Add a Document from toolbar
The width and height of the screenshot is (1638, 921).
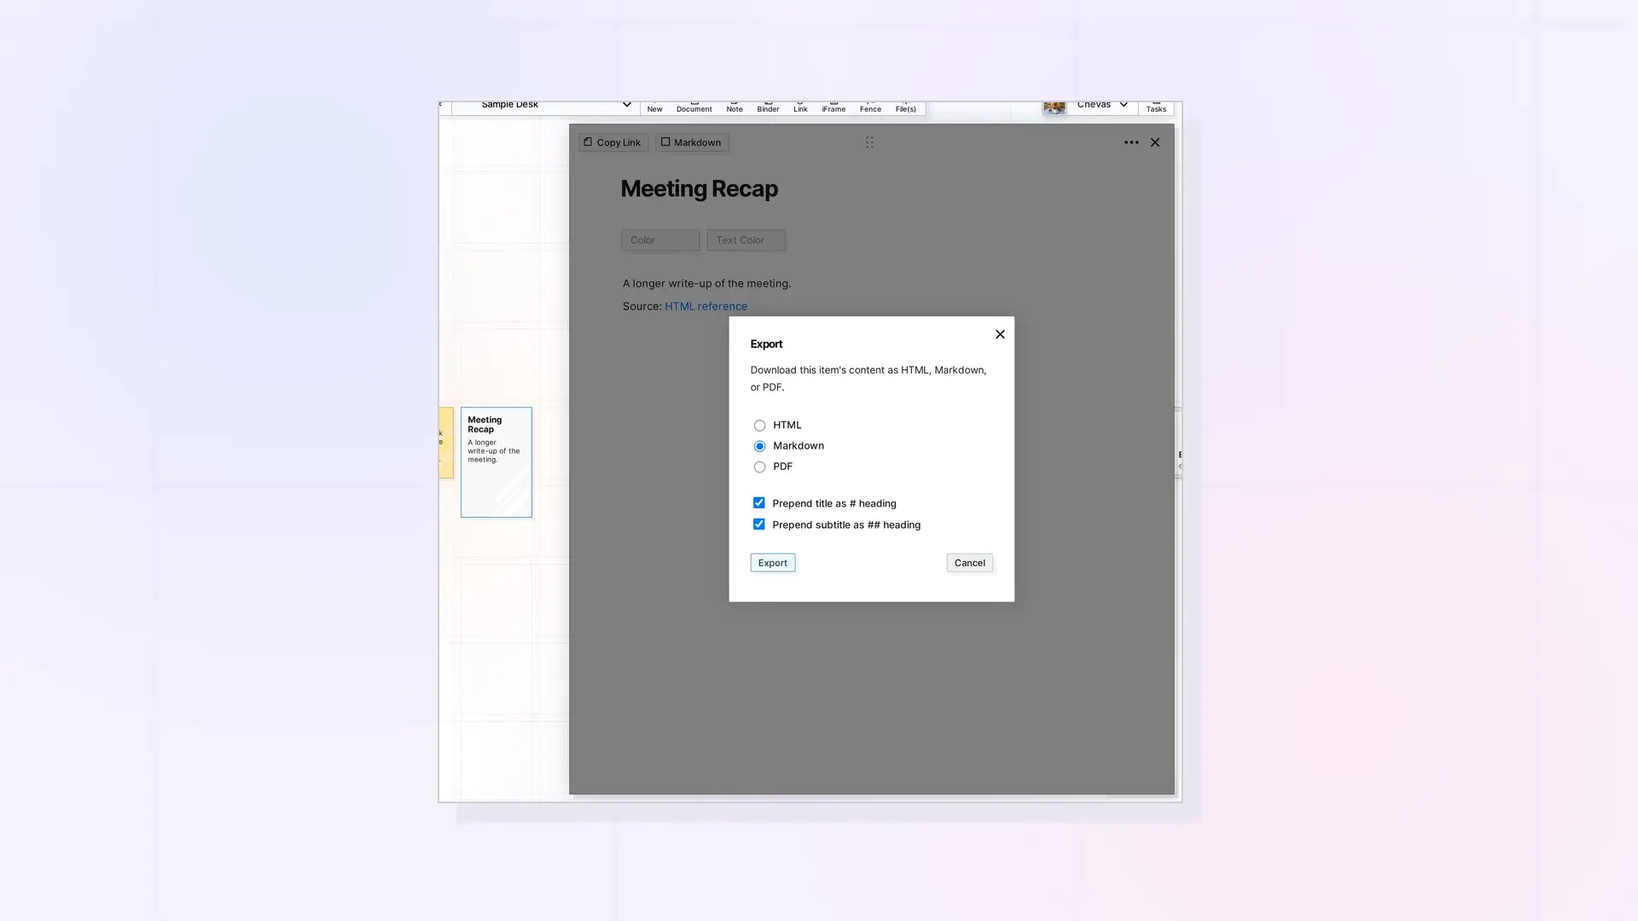click(694, 107)
